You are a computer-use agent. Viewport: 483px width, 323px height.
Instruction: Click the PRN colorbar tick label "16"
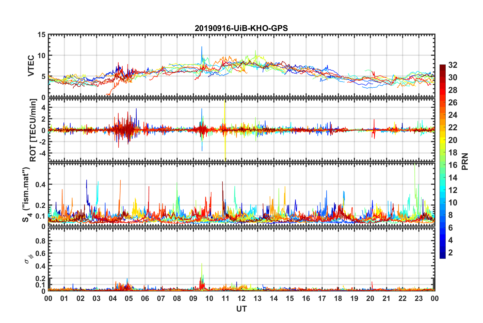(453, 165)
